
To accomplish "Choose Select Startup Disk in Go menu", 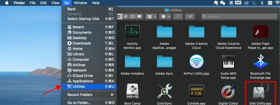I will [x=89, y=19].
